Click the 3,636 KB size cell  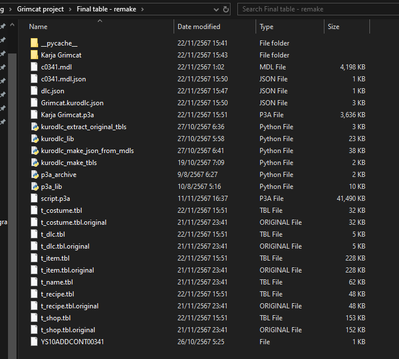coord(353,115)
